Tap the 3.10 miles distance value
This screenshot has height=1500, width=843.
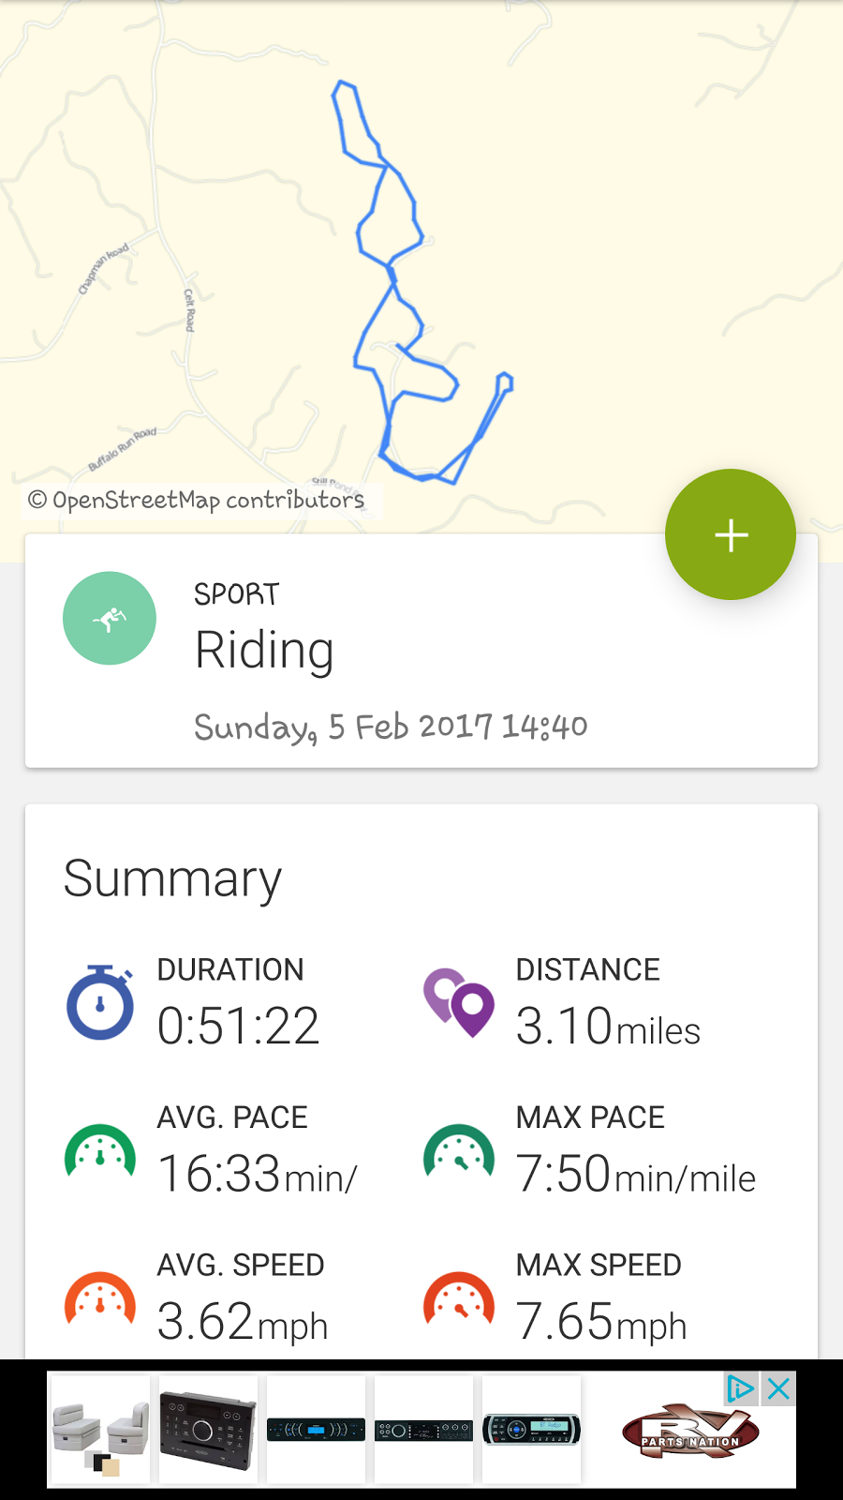608,1027
